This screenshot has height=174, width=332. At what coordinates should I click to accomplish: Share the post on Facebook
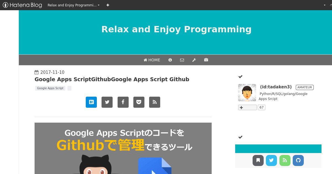(x=123, y=102)
